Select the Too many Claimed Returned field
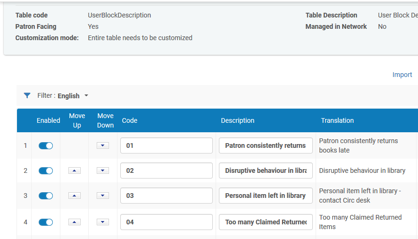The width and height of the screenshot is (418, 239). point(266,222)
